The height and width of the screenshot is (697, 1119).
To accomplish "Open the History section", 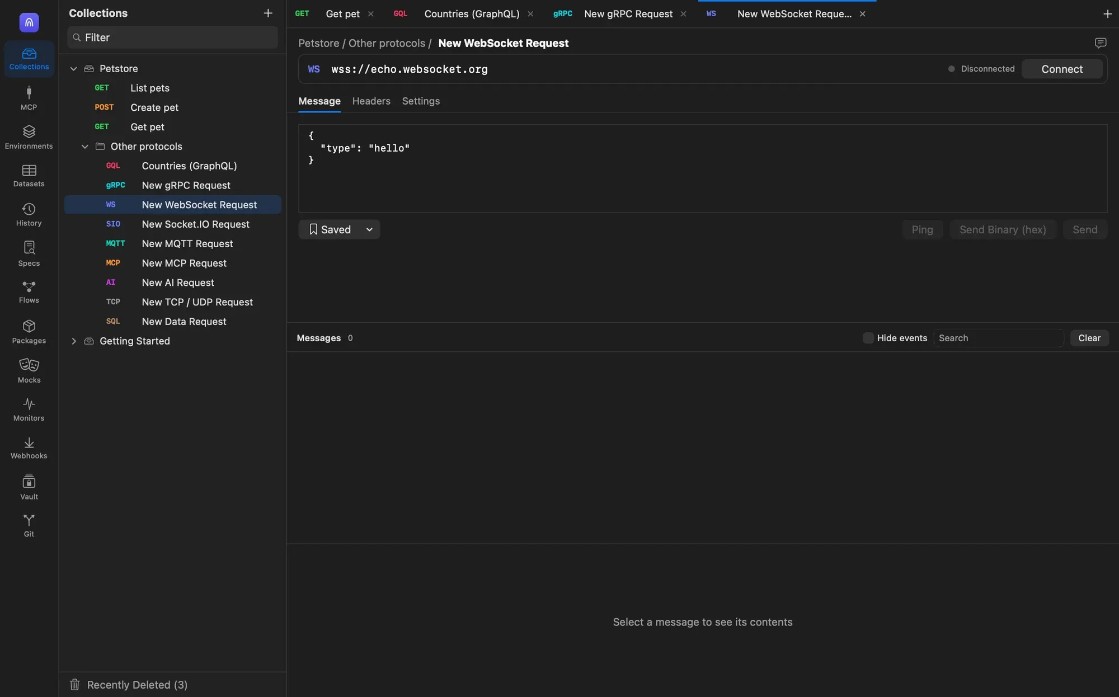I will click(x=29, y=215).
